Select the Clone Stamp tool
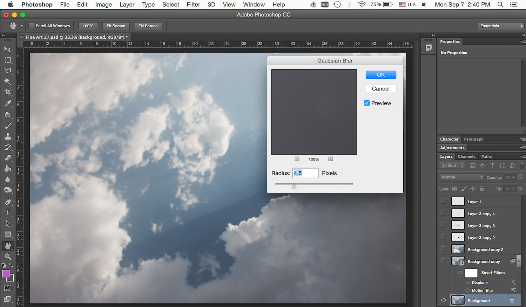The height and width of the screenshot is (307, 526). point(8,137)
